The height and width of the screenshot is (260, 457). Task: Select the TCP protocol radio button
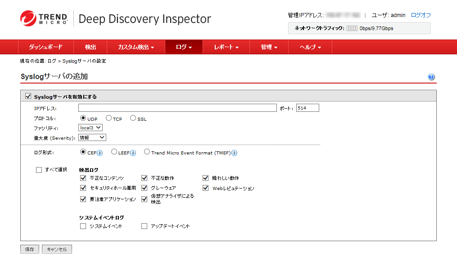click(x=109, y=118)
